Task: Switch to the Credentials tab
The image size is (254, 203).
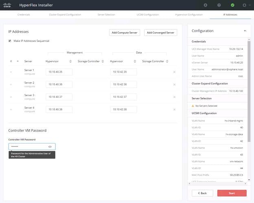Action: coord(24,15)
